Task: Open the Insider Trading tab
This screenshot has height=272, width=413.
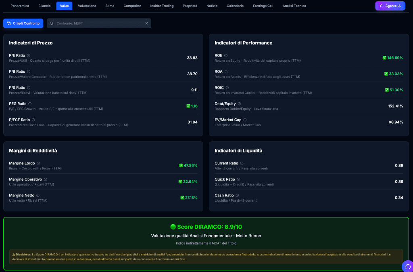Action: click(x=162, y=6)
